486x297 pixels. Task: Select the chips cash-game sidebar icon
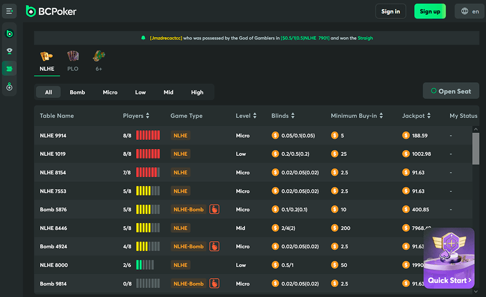click(x=9, y=68)
